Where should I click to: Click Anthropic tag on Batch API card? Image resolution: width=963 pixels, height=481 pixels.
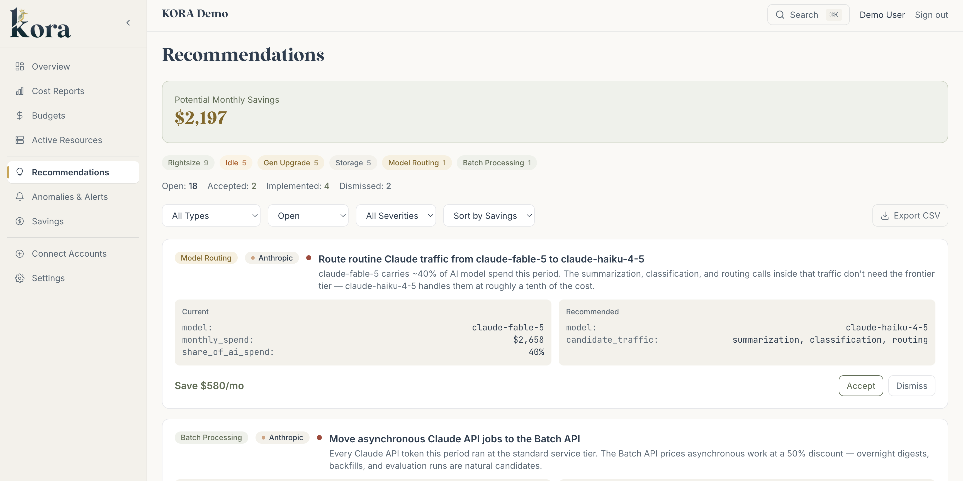coord(282,438)
